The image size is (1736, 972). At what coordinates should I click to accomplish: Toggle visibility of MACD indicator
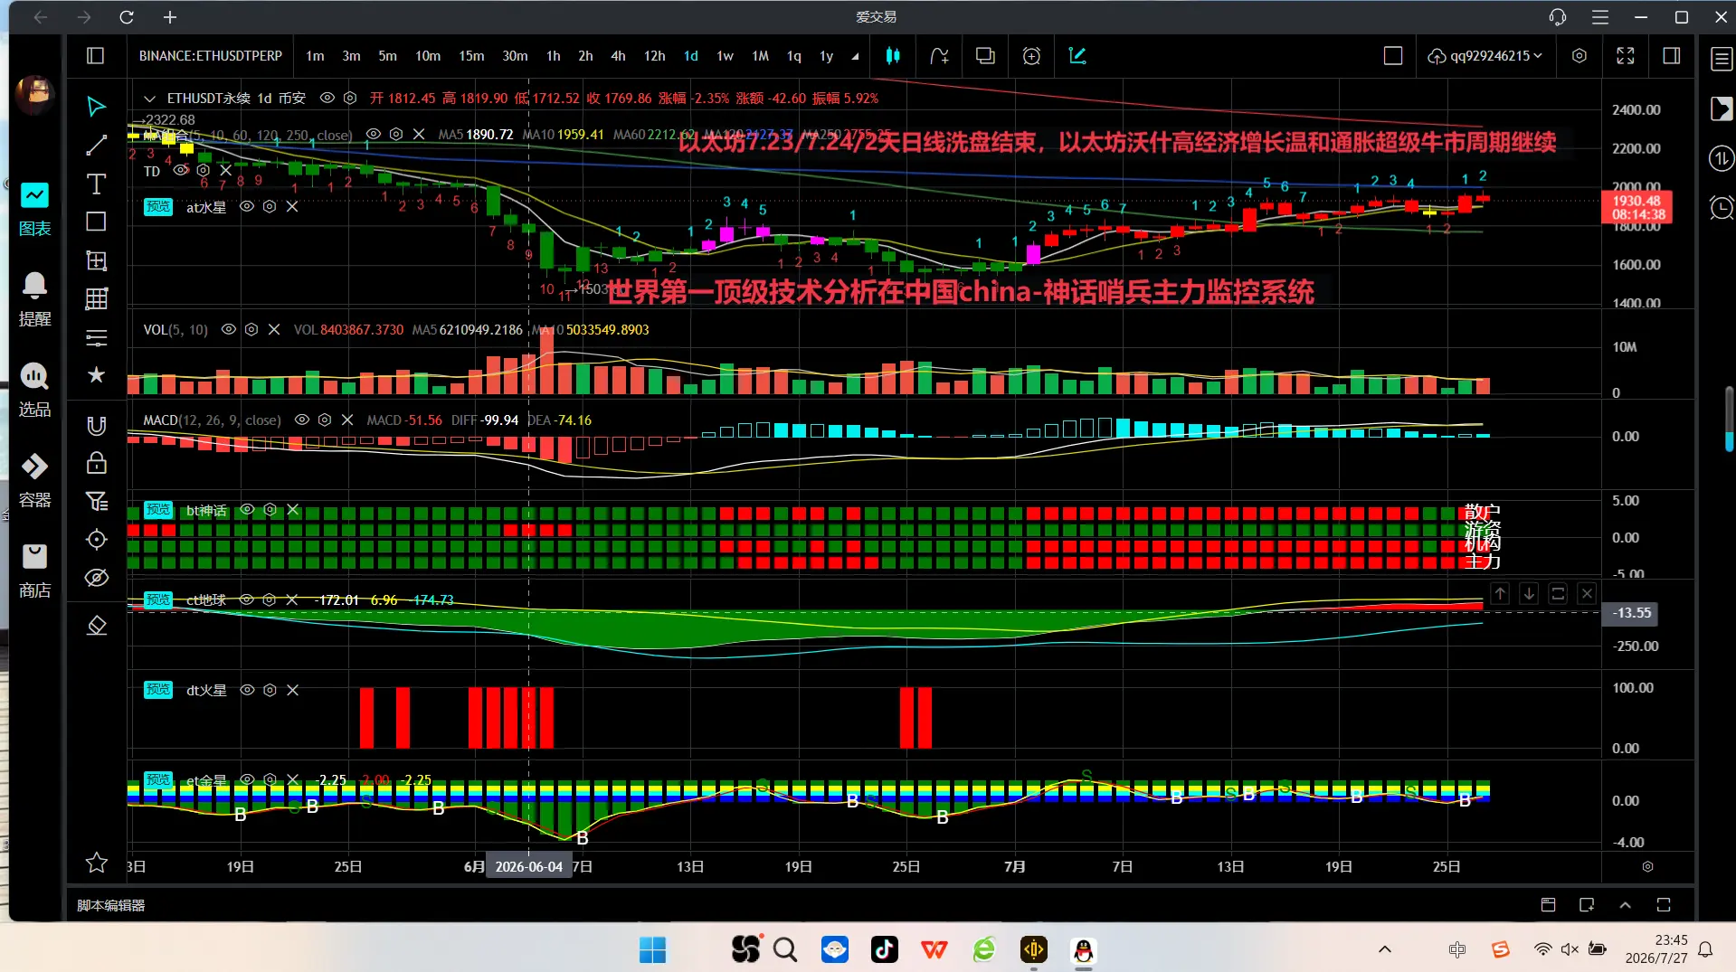point(302,420)
